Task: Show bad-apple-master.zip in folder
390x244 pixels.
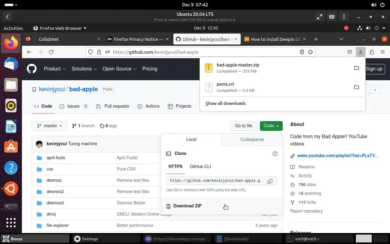Action: [x=356, y=68]
